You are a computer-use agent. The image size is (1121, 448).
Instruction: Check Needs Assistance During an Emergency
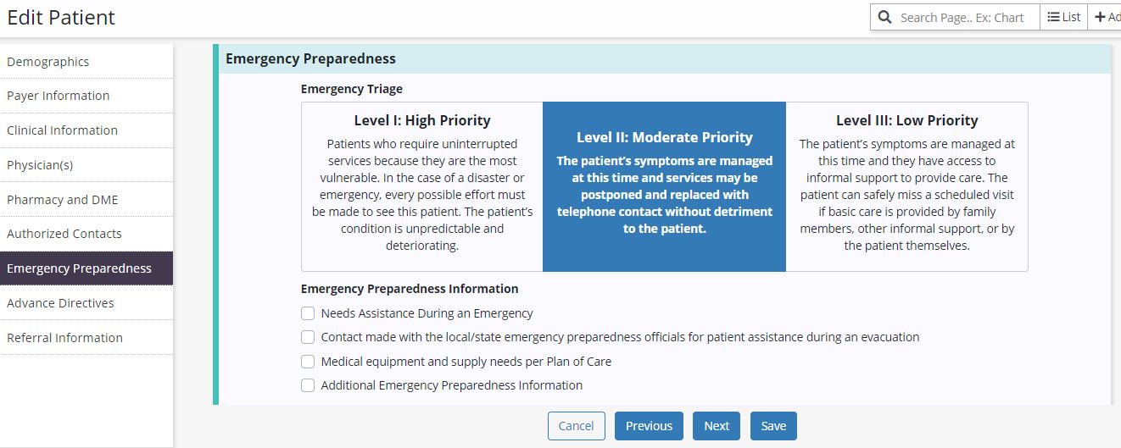click(x=308, y=313)
